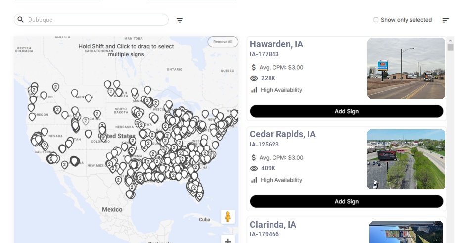Click the search magnifier icon
Viewport: 455px width, 243px height.
coord(21,20)
